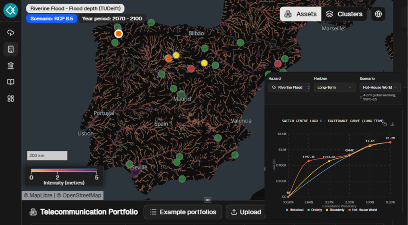Click the green marker just northwest of Madrid

[x=174, y=88]
